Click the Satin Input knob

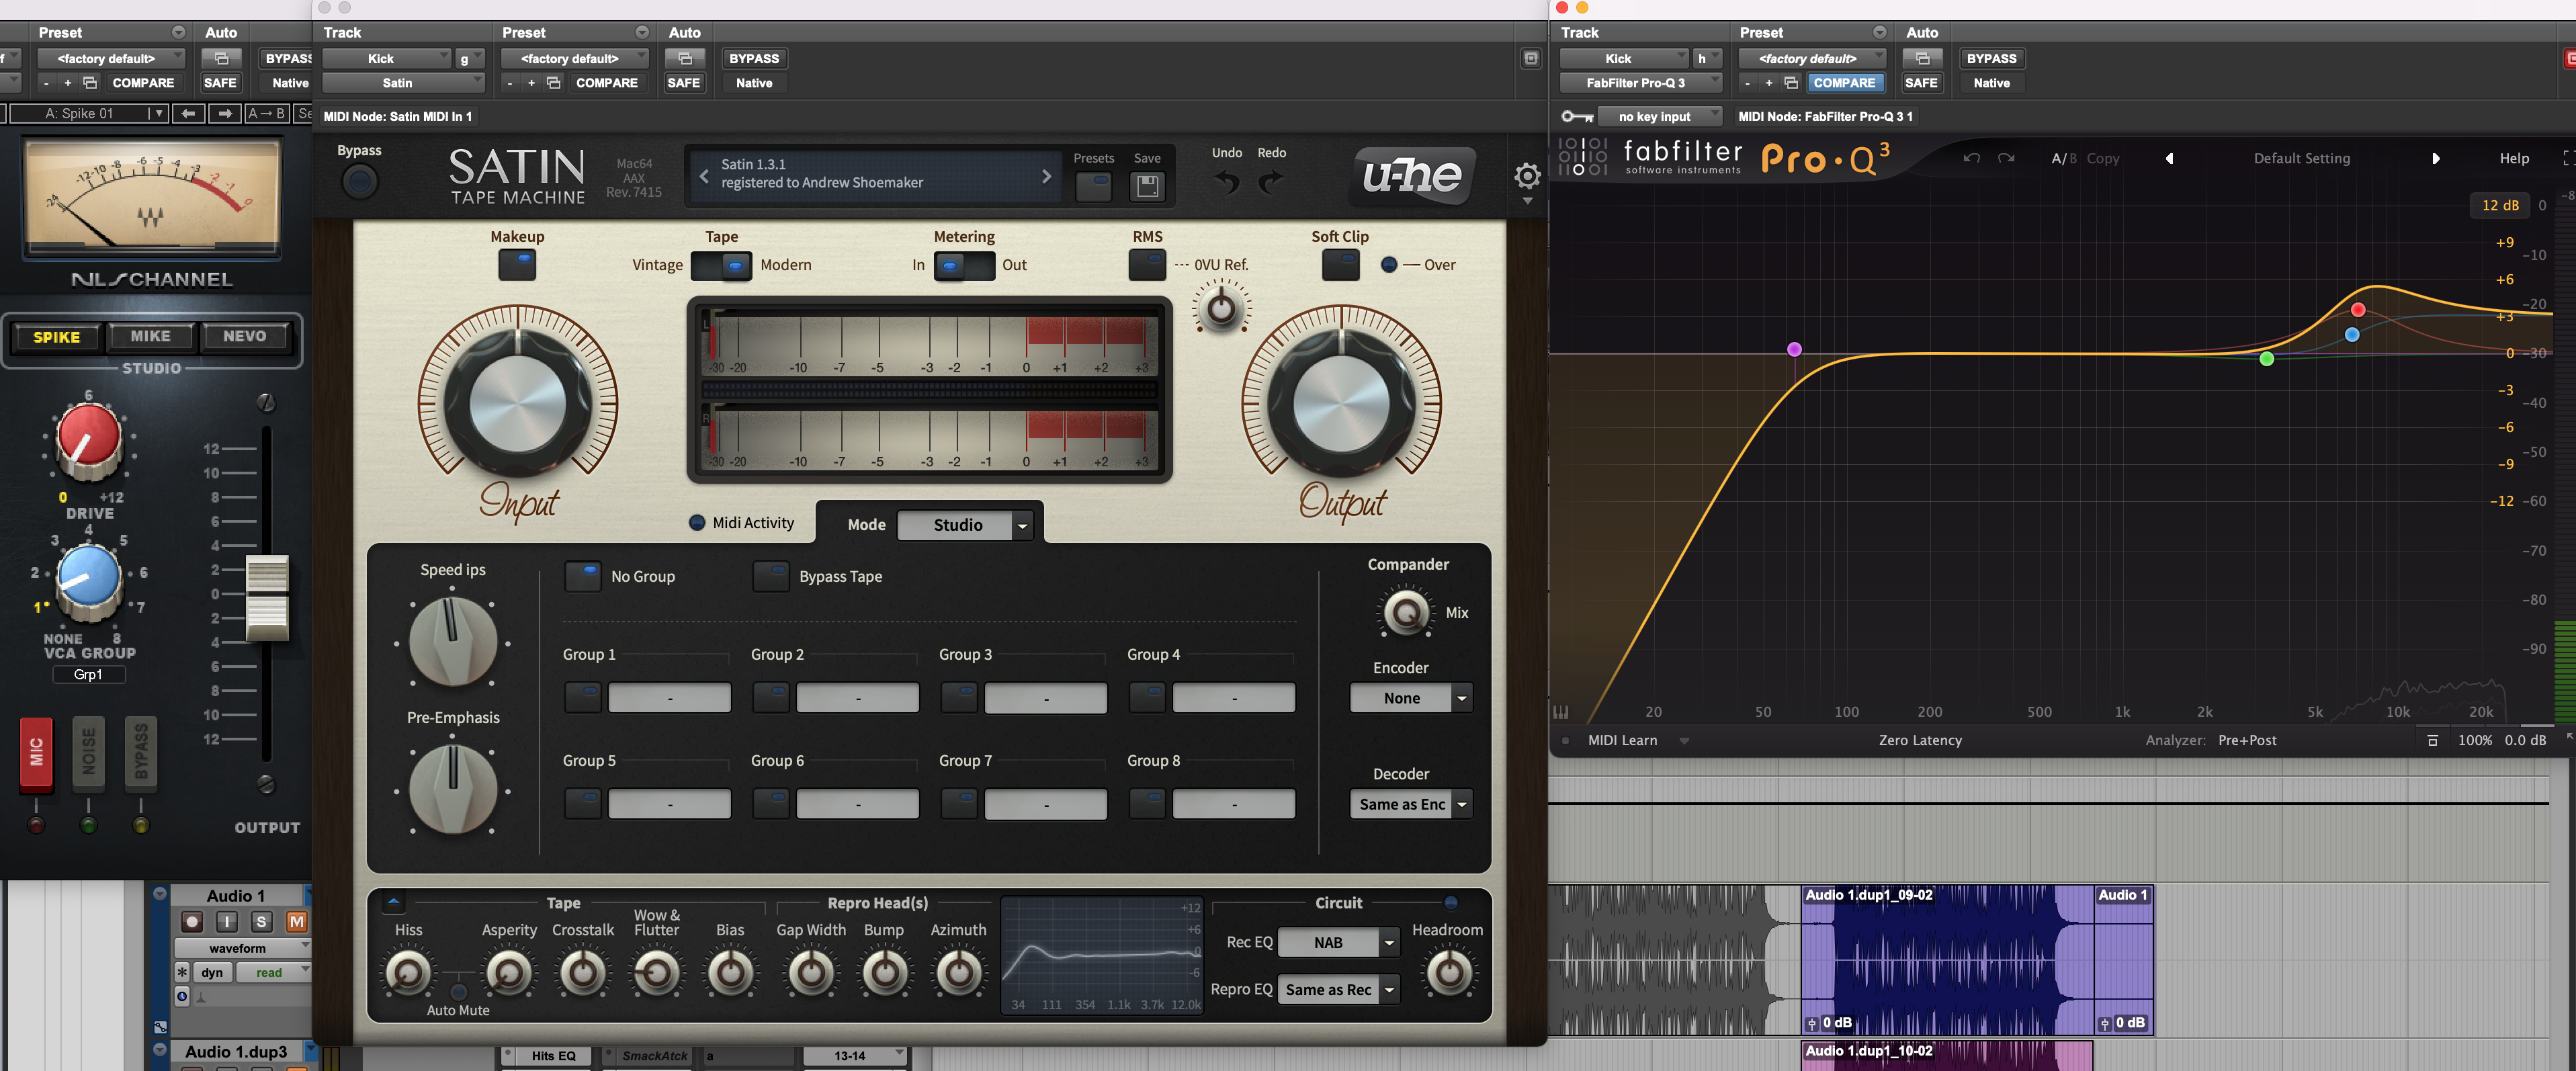[x=517, y=405]
